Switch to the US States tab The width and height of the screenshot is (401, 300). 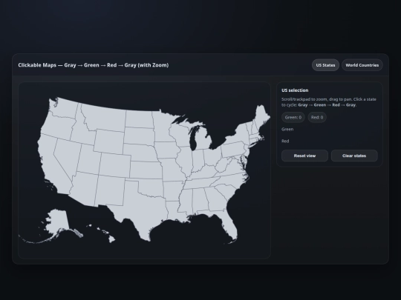point(325,65)
